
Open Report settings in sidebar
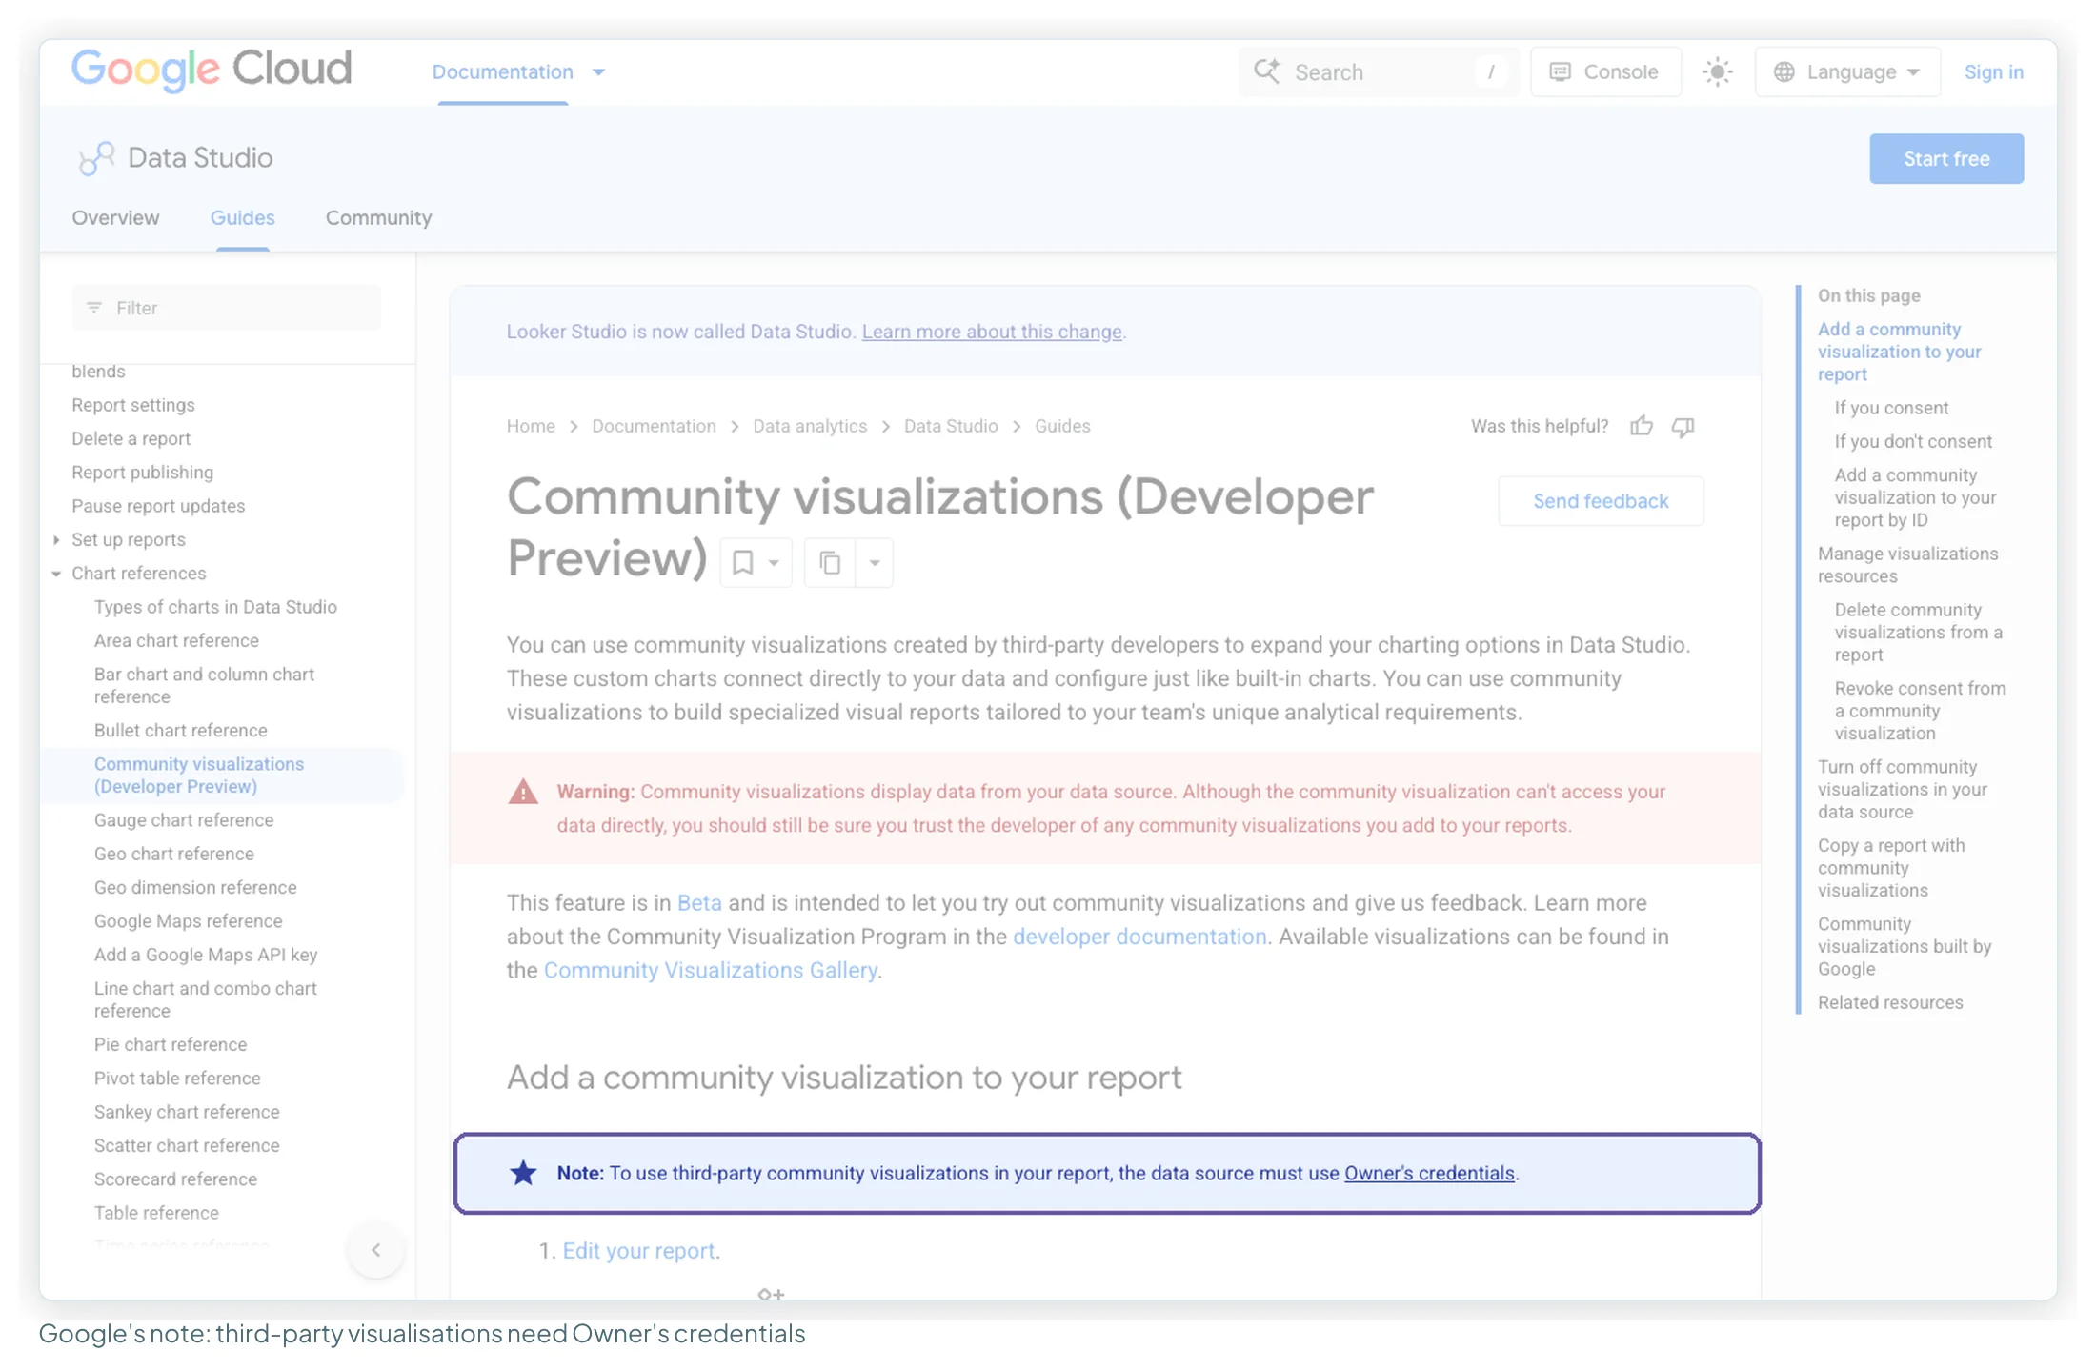point(133,405)
